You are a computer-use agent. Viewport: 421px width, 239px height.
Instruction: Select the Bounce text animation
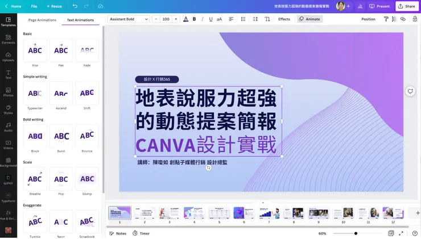pyautogui.click(x=87, y=136)
